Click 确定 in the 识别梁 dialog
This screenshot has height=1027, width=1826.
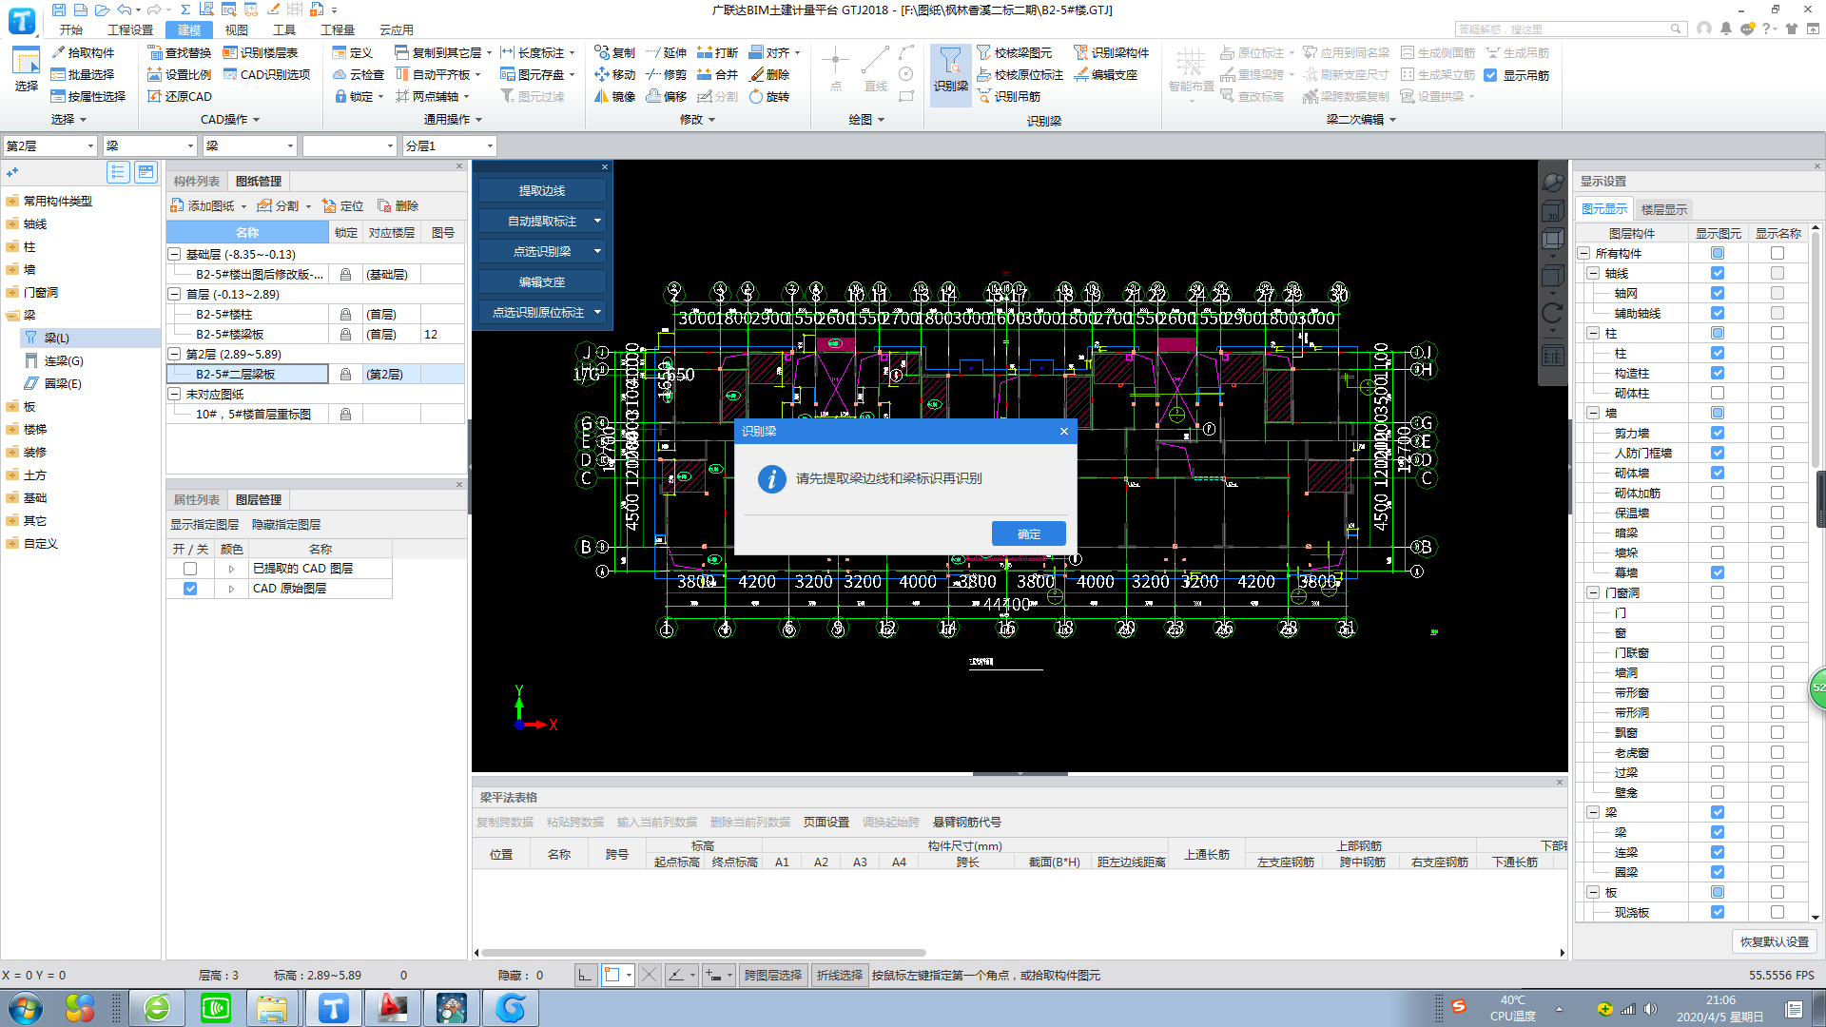pyautogui.click(x=1028, y=533)
